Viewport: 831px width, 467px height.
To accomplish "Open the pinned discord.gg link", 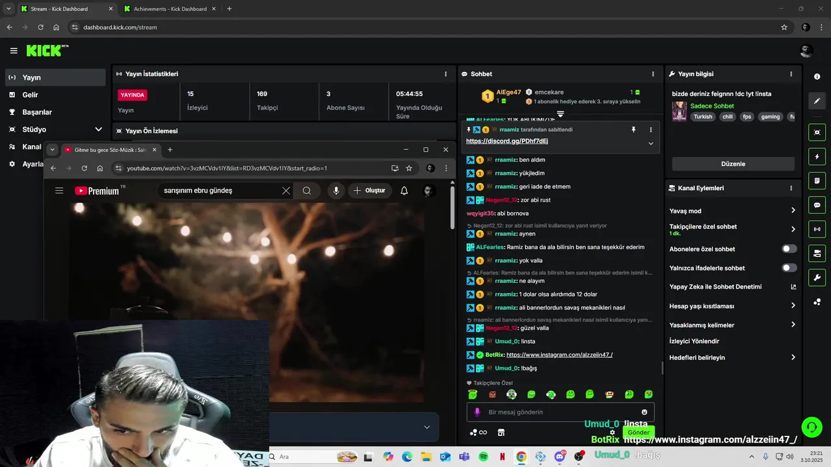I will pos(507,141).
